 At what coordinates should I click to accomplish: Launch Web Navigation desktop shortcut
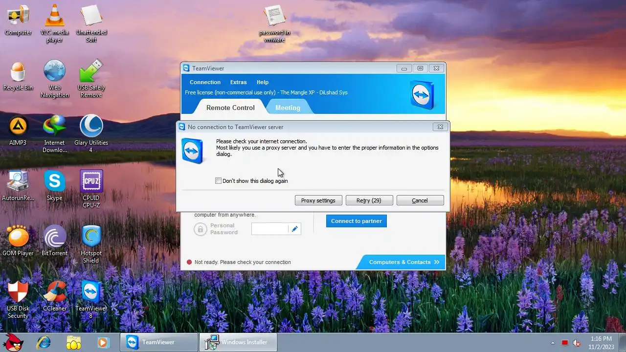54,79
